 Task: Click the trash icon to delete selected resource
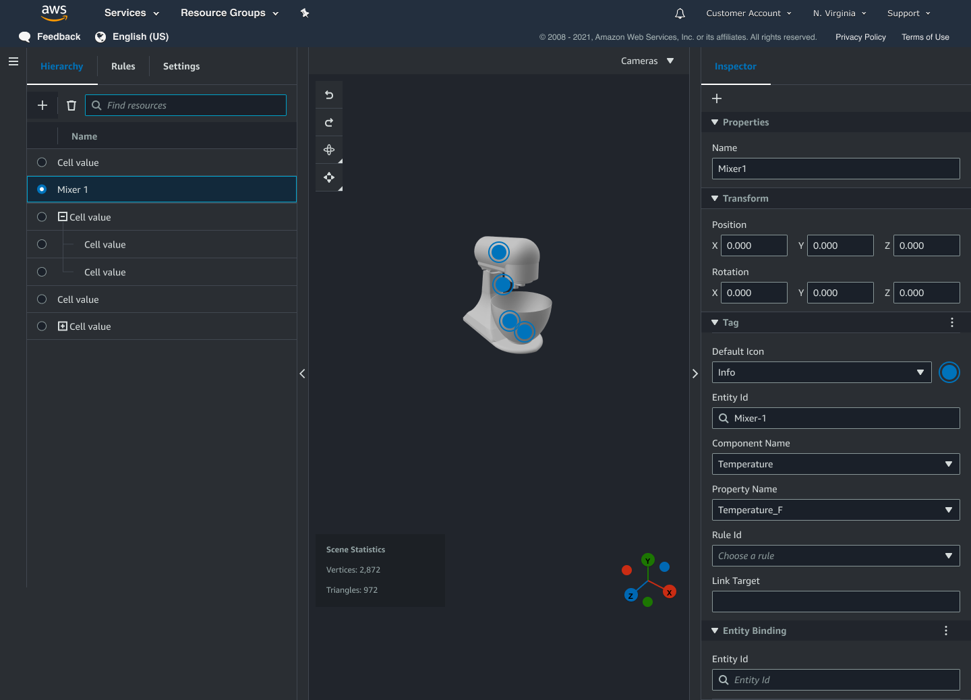[x=71, y=105]
